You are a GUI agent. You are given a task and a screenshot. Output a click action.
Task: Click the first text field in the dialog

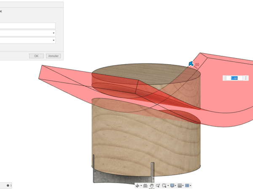click(27, 26)
